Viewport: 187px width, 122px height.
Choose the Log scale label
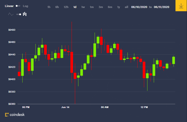(25, 6)
